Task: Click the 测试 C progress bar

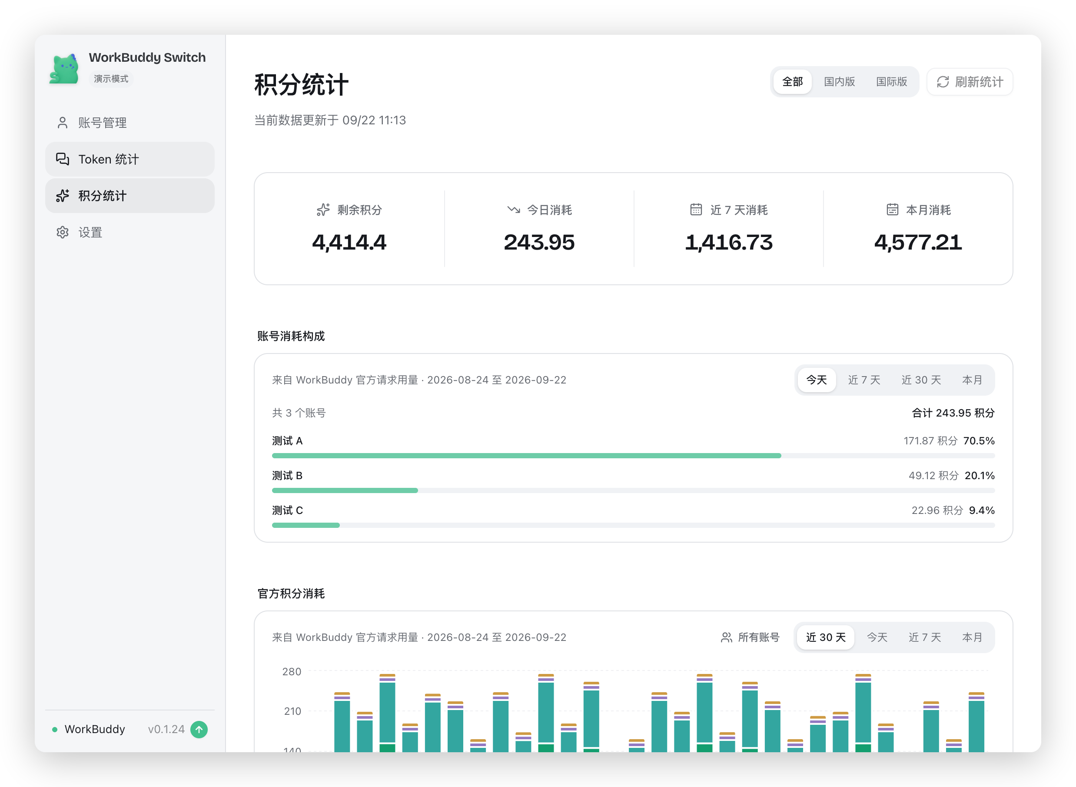Action: click(x=633, y=525)
